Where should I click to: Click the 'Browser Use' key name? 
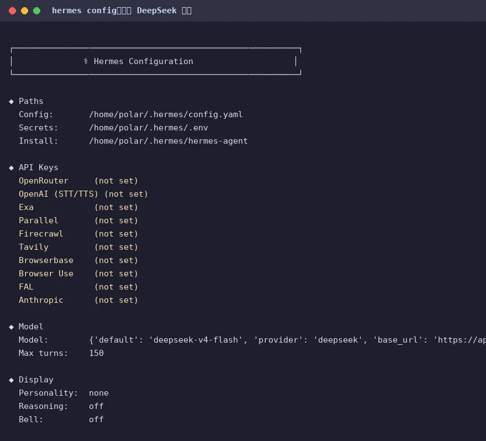(46, 274)
